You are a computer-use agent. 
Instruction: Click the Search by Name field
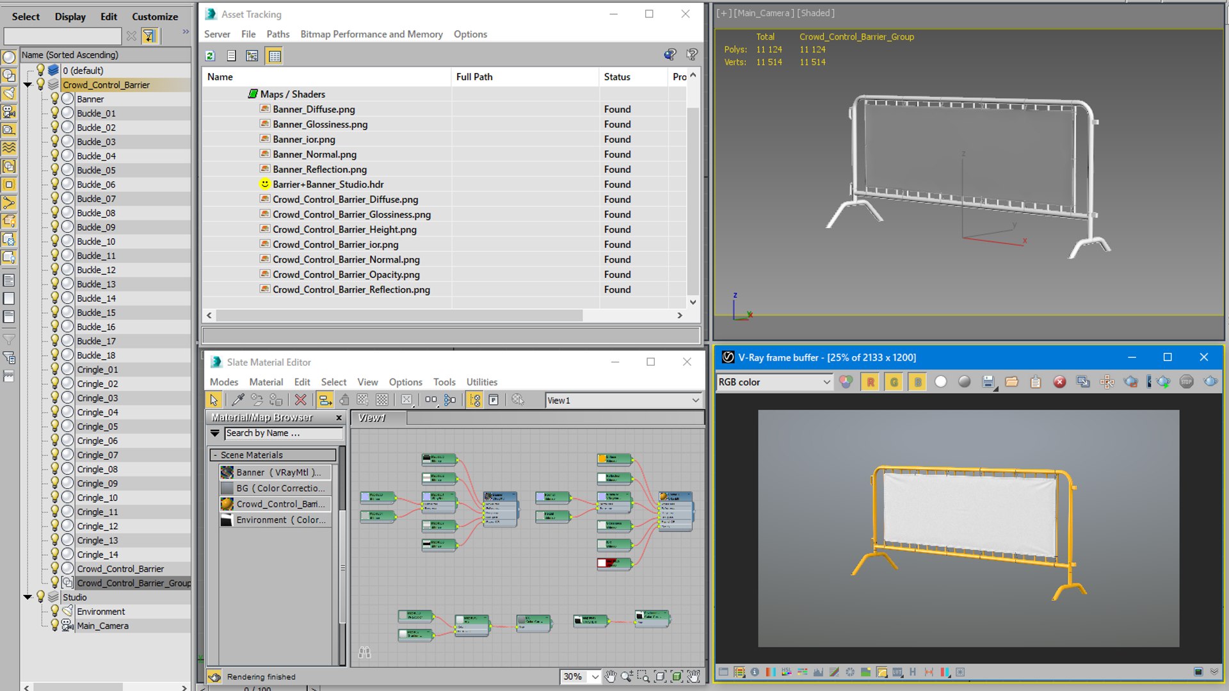pos(284,434)
